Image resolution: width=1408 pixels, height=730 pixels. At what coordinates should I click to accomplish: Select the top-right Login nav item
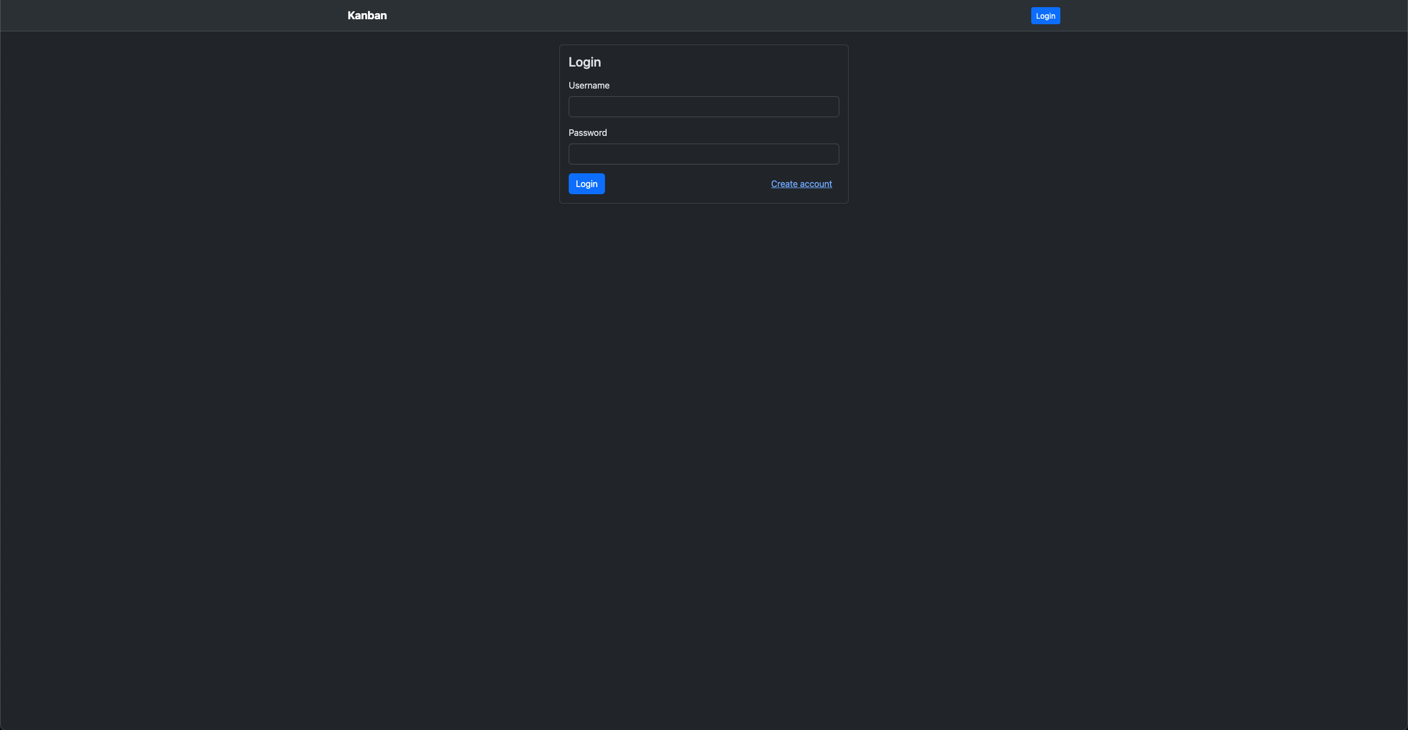1045,16
